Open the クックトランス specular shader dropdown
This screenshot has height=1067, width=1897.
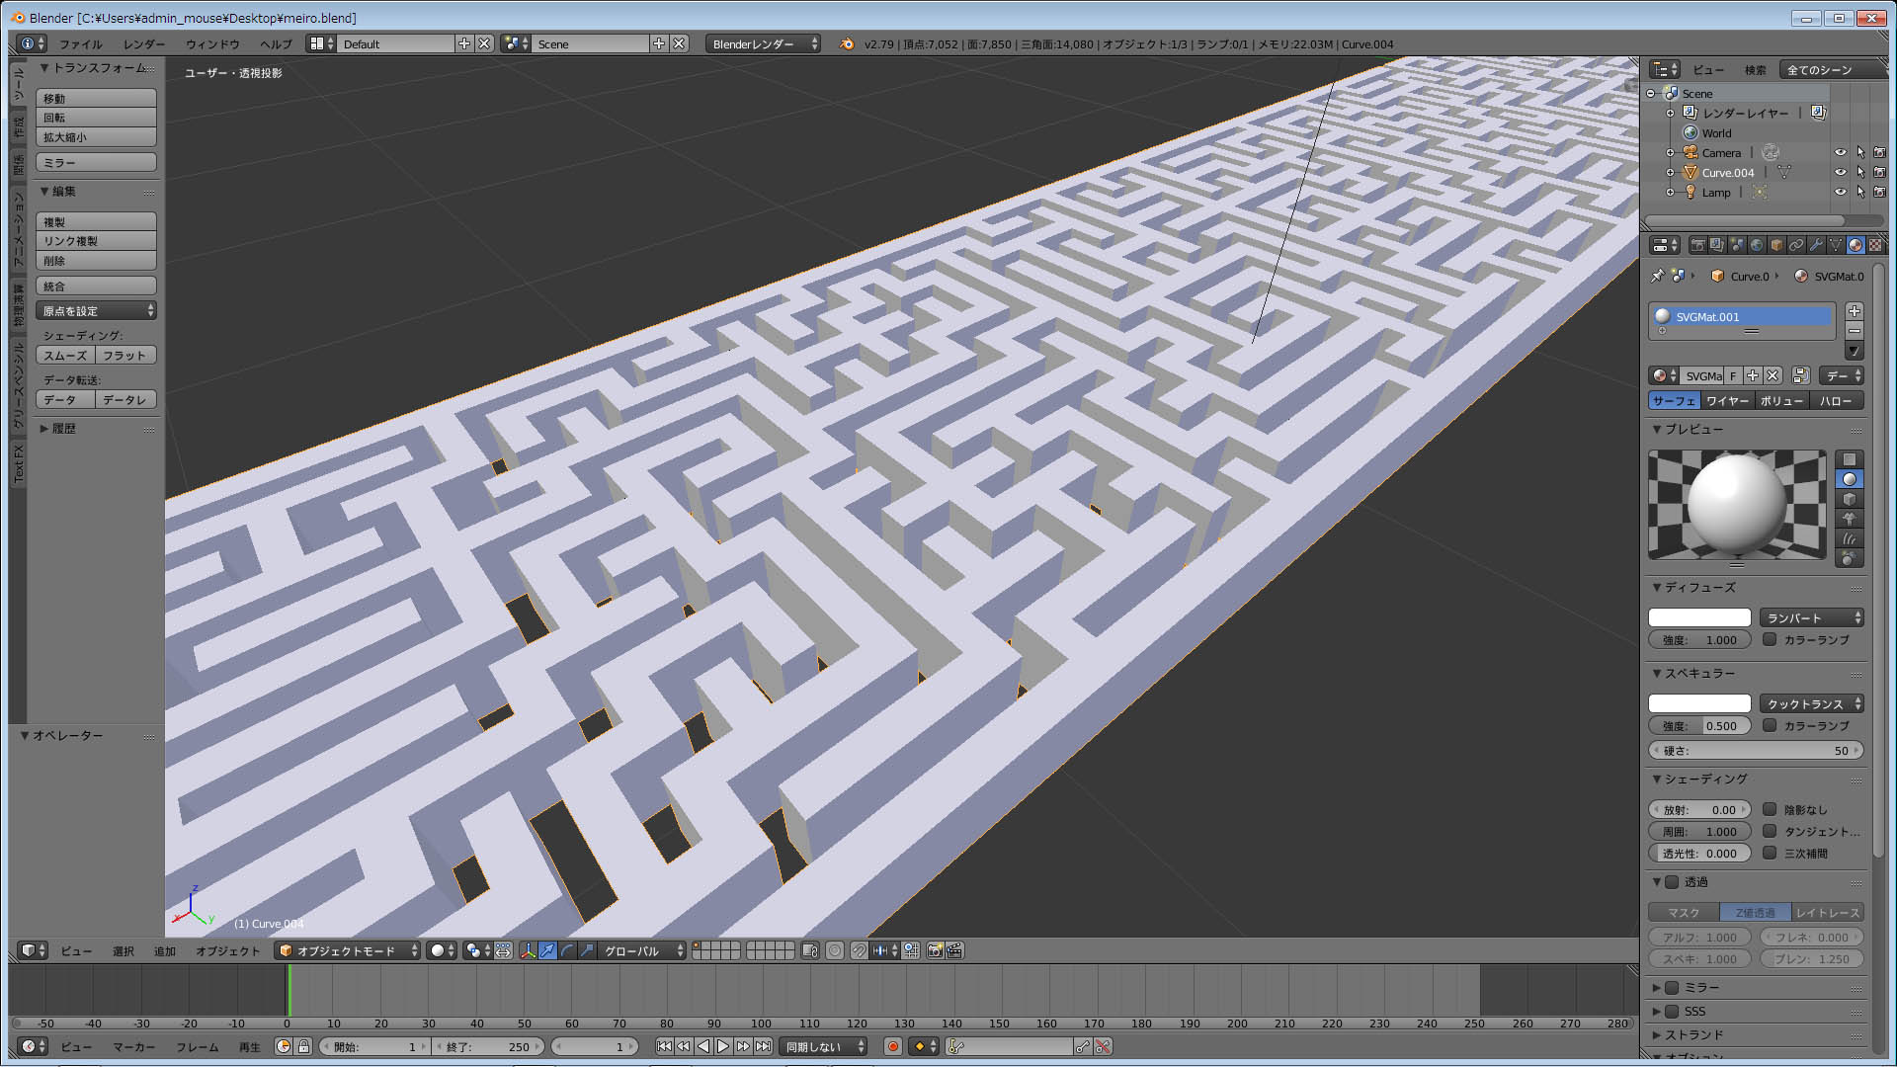click(x=1811, y=703)
